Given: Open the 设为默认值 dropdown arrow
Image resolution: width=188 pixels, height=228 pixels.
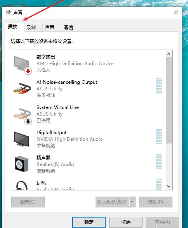Looking at the screenshot, I should 132,202.
